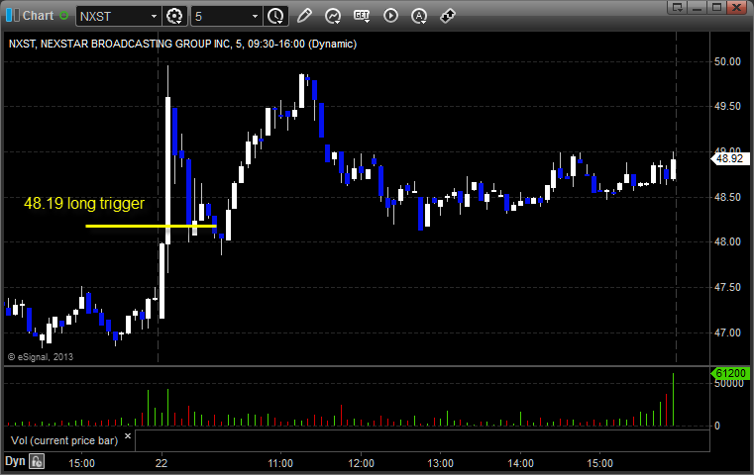754x475 pixels.
Task: Click the blue chart window icon
Action: pyautogui.click(x=13, y=16)
